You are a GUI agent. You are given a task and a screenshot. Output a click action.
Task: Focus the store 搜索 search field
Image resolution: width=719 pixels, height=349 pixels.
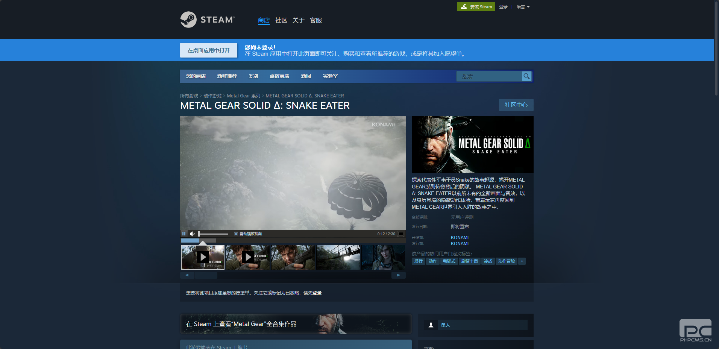point(489,76)
